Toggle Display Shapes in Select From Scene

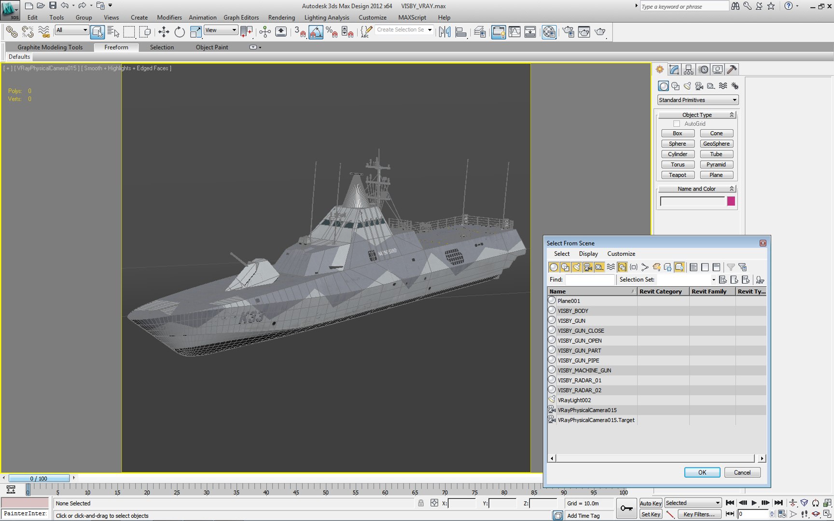point(565,267)
